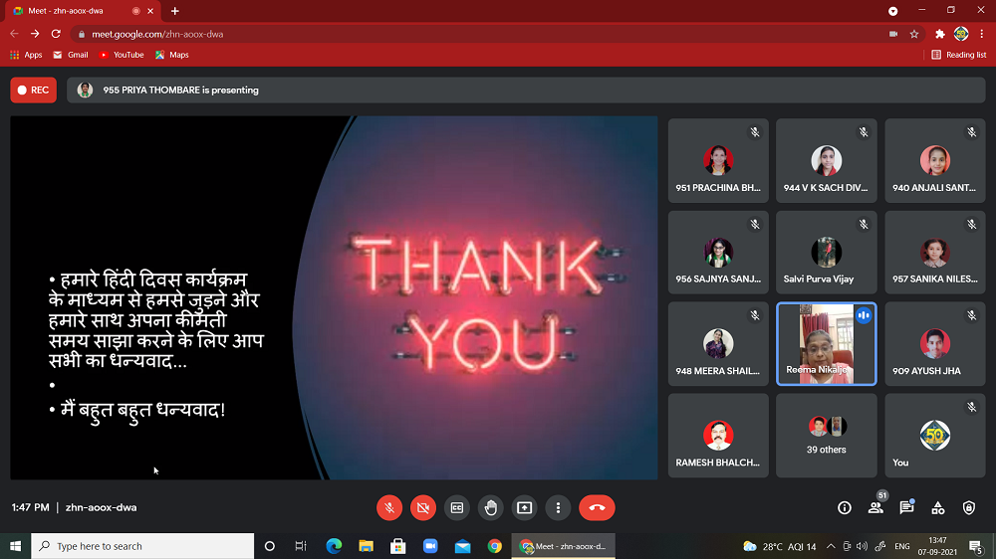Toggle camera on or off
996x559 pixels.
pos(423,507)
